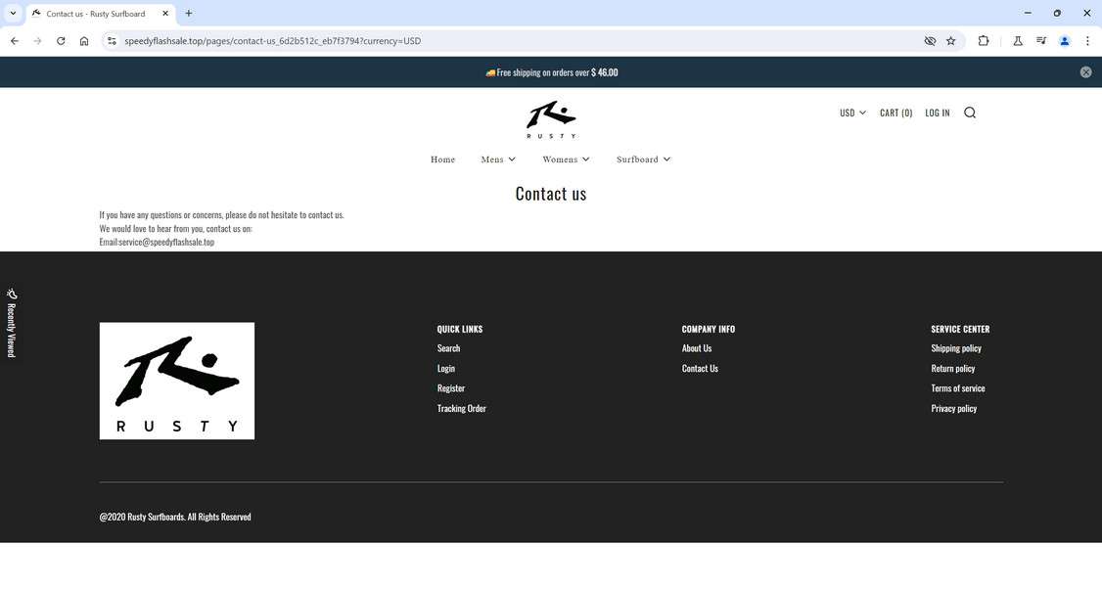Click the service@speedyflashsale.top email text

[166, 242]
